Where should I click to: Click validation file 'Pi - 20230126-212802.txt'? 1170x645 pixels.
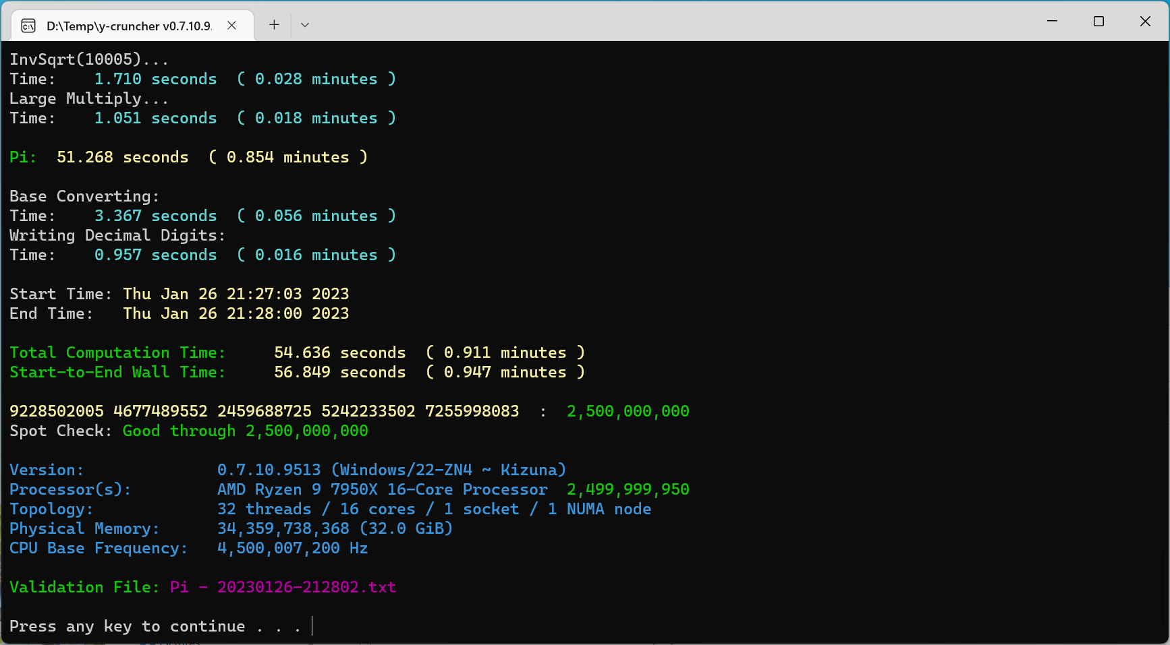283,587
